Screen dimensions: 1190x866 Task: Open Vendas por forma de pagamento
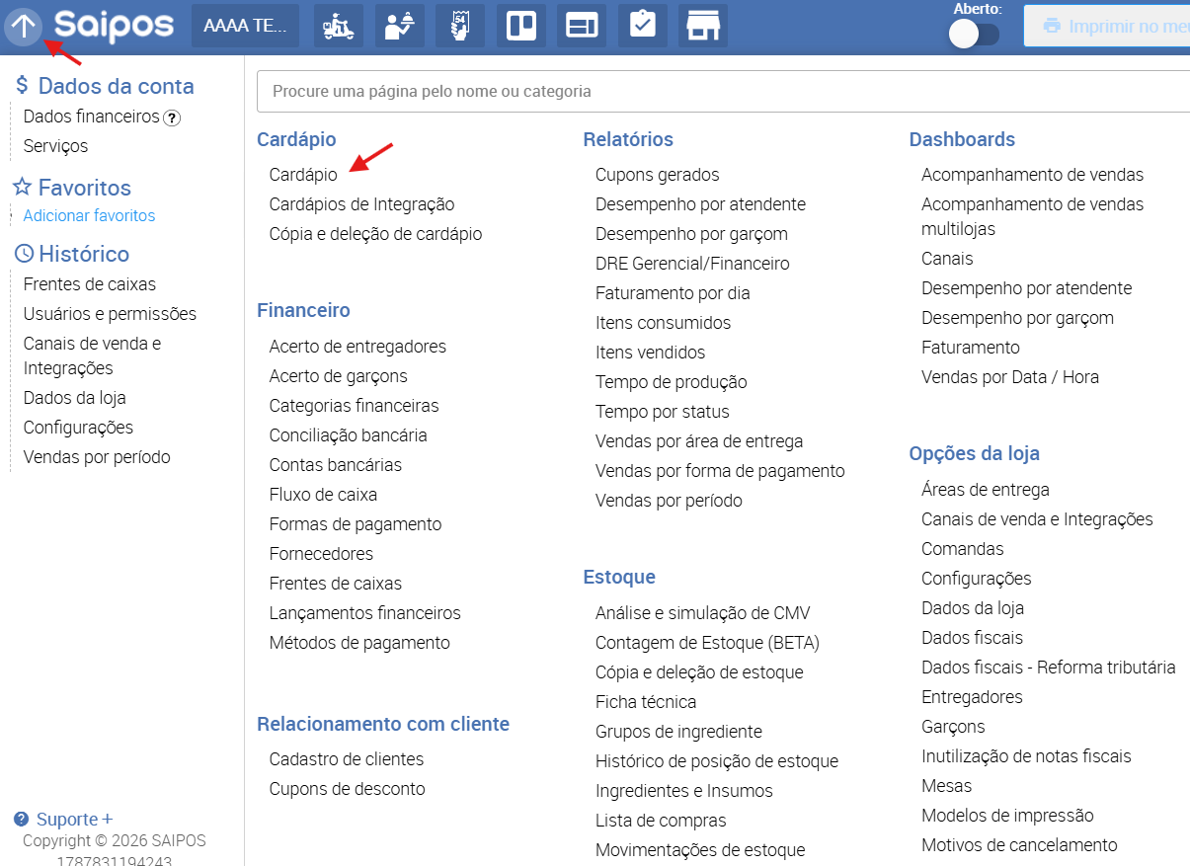click(720, 471)
